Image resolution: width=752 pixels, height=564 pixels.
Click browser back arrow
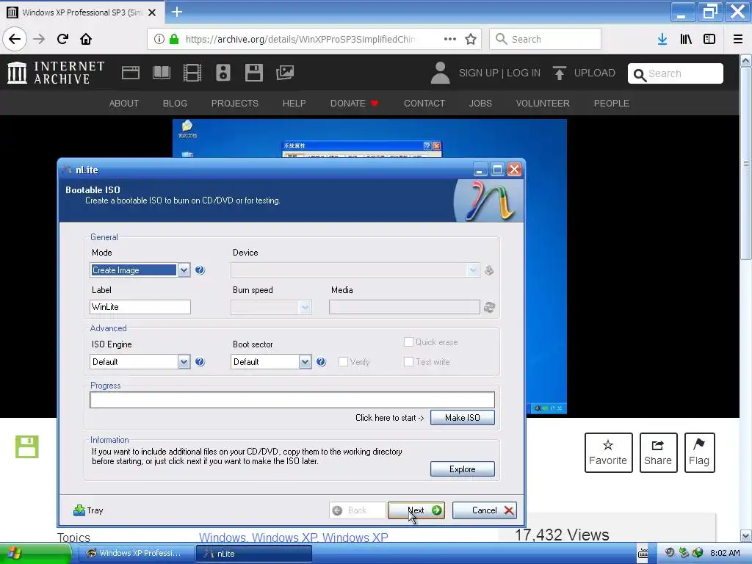[15, 39]
